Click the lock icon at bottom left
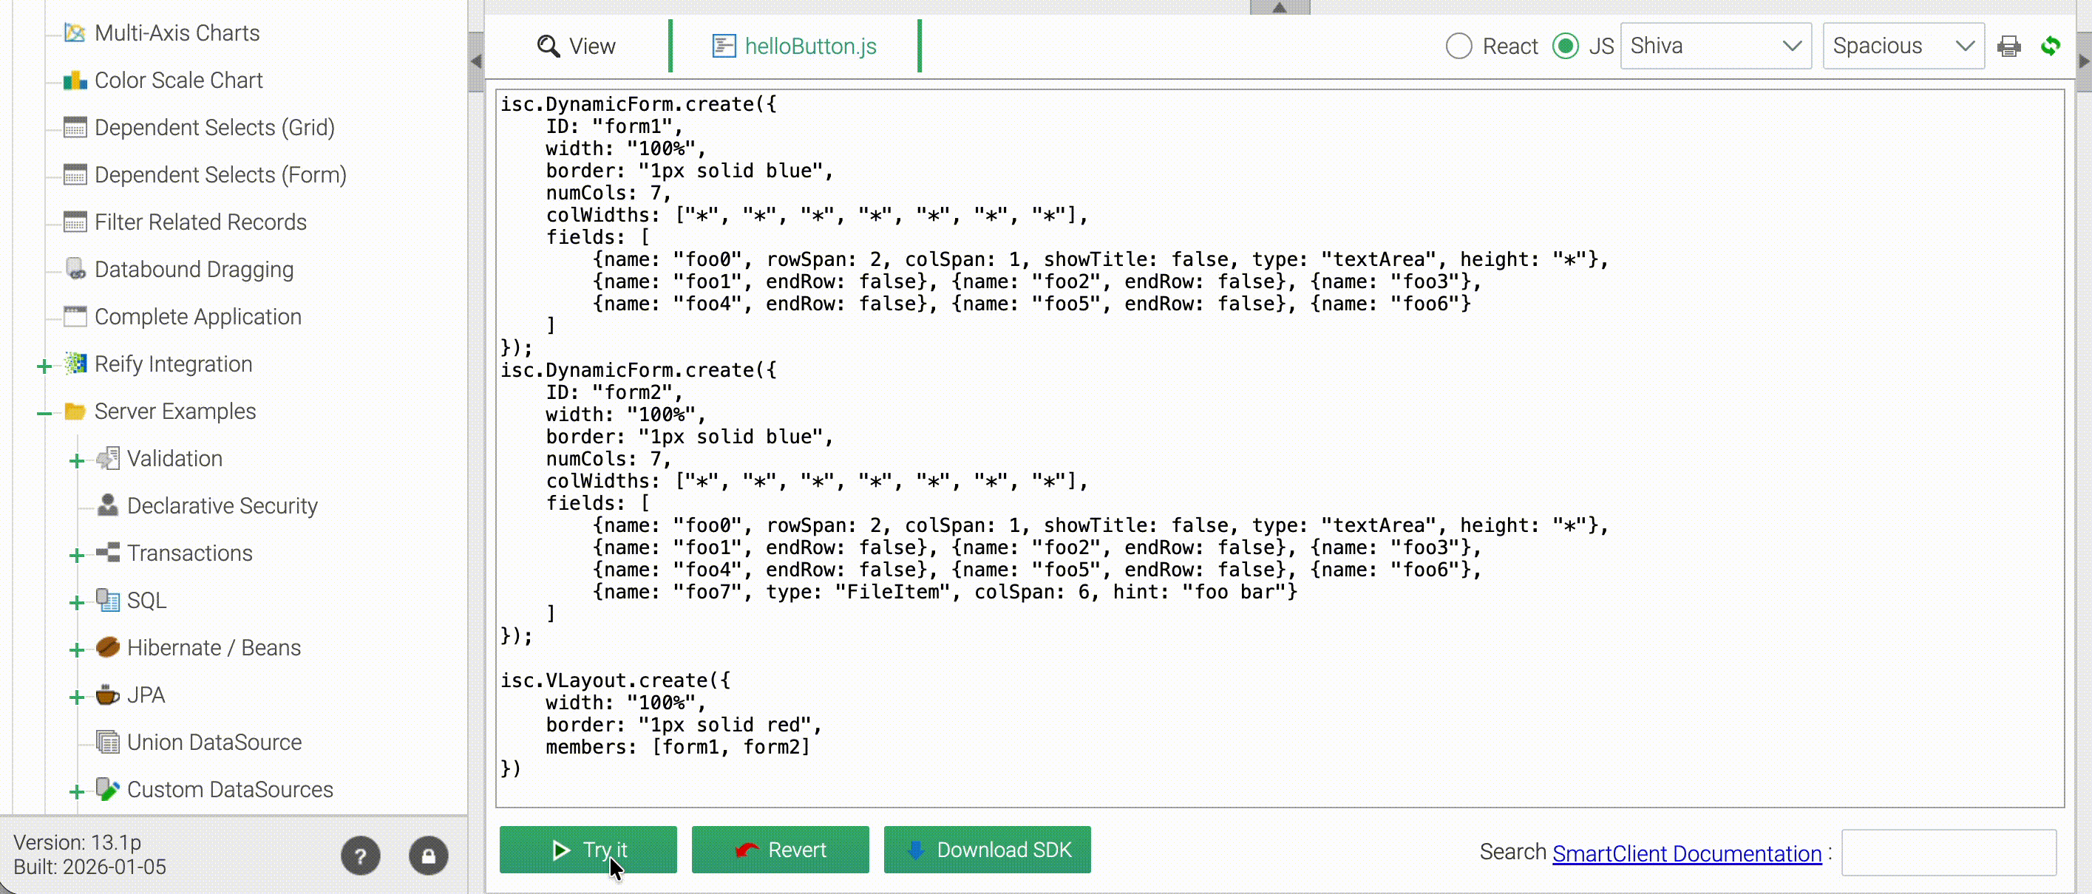The width and height of the screenshot is (2092, 894). (428, 855)
